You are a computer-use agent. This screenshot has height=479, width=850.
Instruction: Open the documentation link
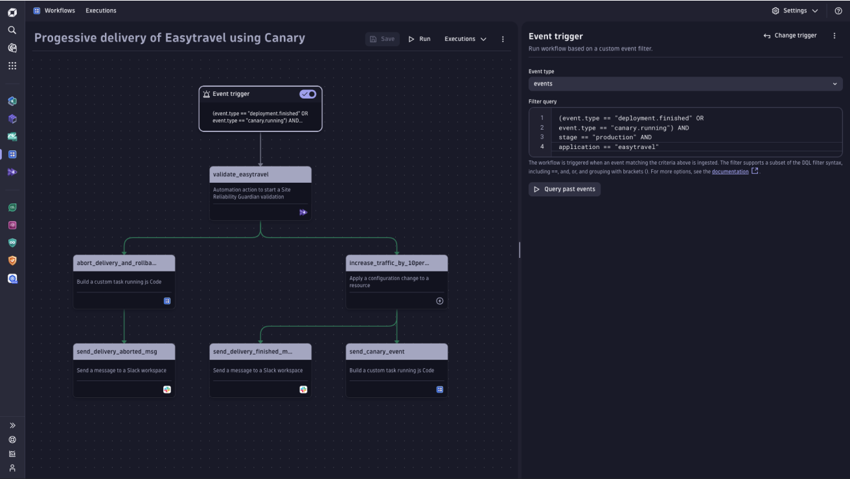[730, 172]
